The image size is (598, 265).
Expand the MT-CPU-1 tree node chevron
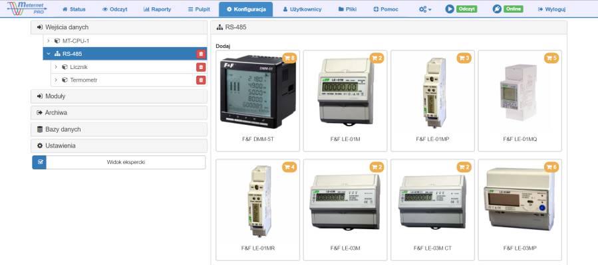(x=48, y=41)
